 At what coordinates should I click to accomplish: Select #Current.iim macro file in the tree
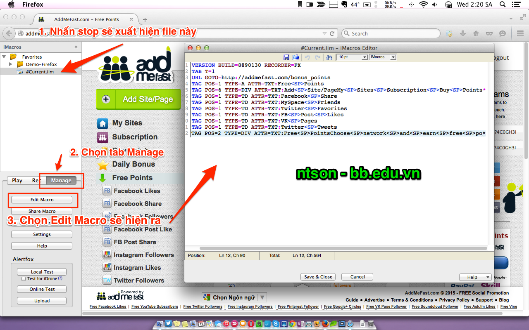(39, 72)
